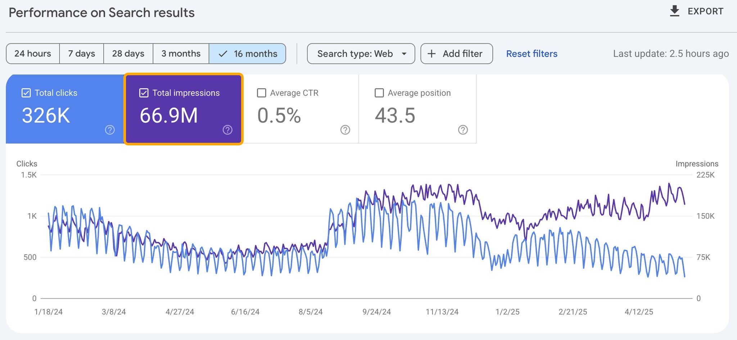This screenshot has height=340, width=737.
Task: Select the highlighted Total impressions card
Action: tap(184, 108)
